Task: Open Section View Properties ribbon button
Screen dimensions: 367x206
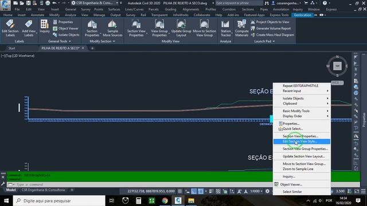Action: pyautogui.click(x=136, y=28)
